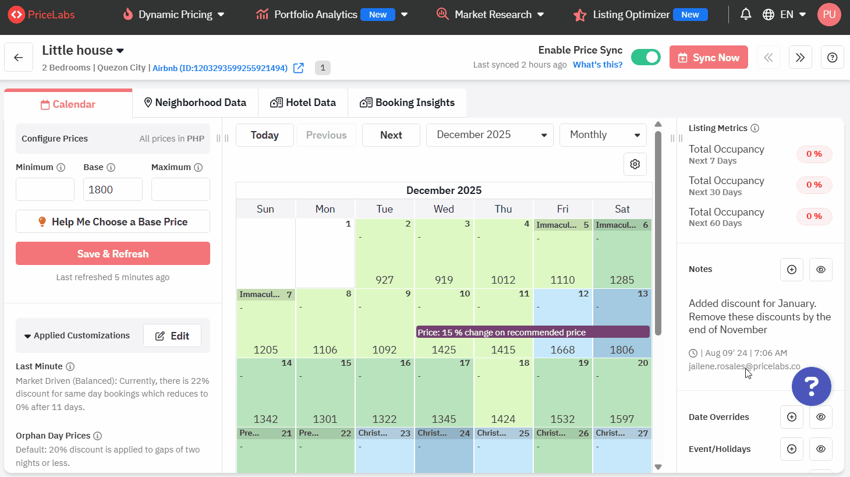Toggle the Enable Price Sync switch
Image resolution: width=850 pixels, height=477 pixels.
(646, 57)
